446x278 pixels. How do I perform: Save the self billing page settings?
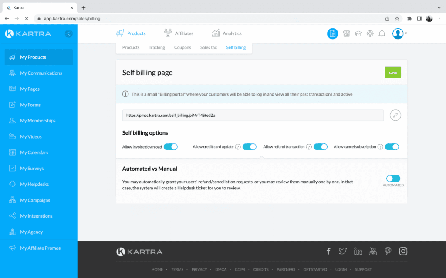point(392,73)
